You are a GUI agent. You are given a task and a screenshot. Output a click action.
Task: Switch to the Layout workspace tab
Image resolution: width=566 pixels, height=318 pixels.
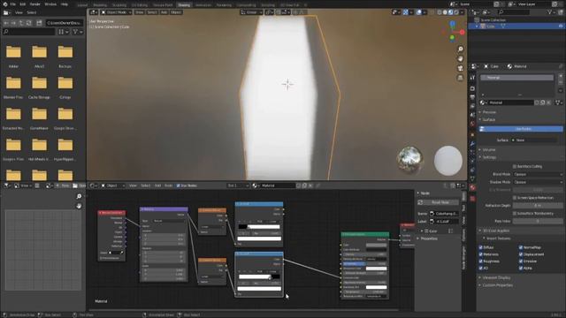tap(82, 5)
